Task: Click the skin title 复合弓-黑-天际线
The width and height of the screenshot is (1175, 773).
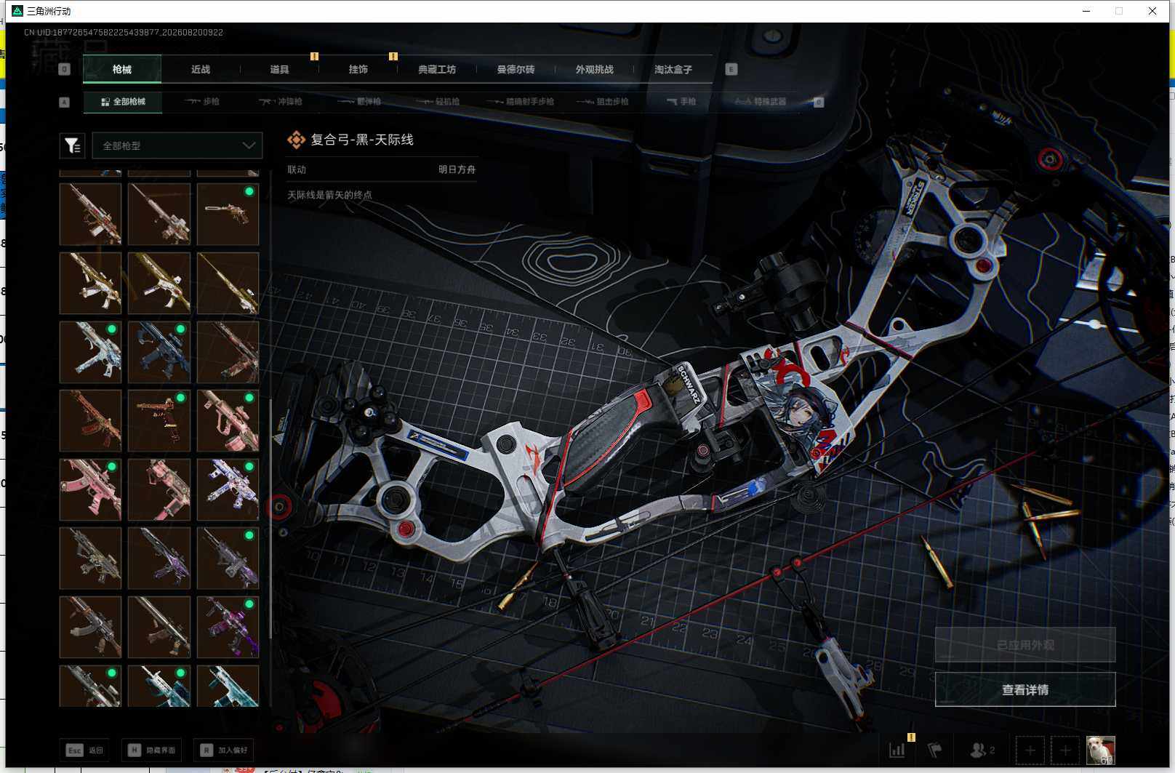Action: point(362,140)
